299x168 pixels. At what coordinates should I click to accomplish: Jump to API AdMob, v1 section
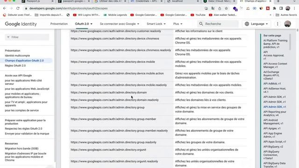[272, 84]
